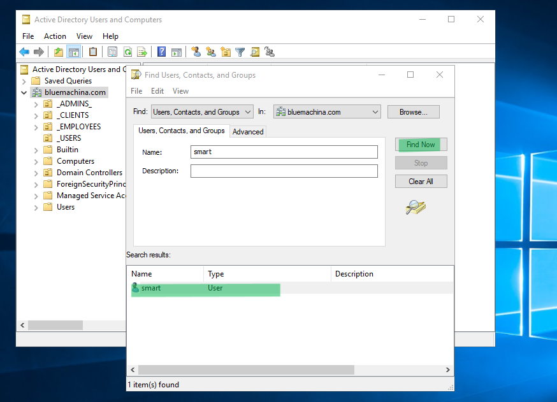Click the 'User' type cell in results
The width and height of the screenshot is (557, 402).
[215, 288]
